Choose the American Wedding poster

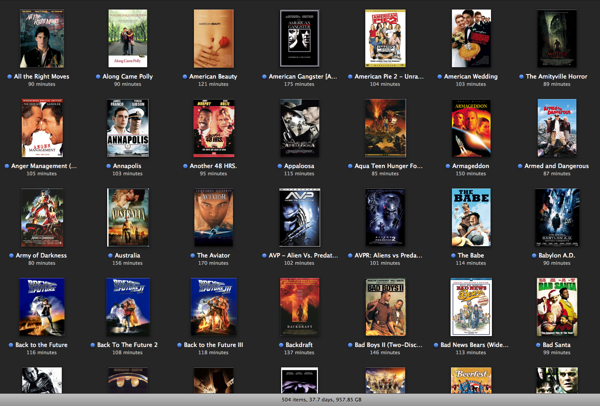click(x=471, y=39)
